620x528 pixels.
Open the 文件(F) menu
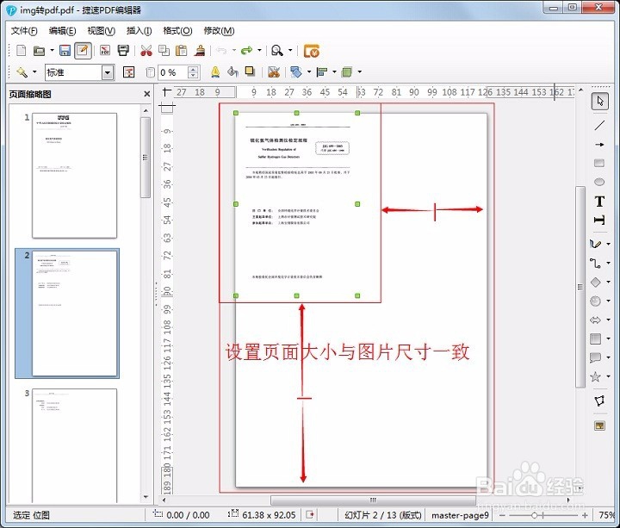(24, 31)
